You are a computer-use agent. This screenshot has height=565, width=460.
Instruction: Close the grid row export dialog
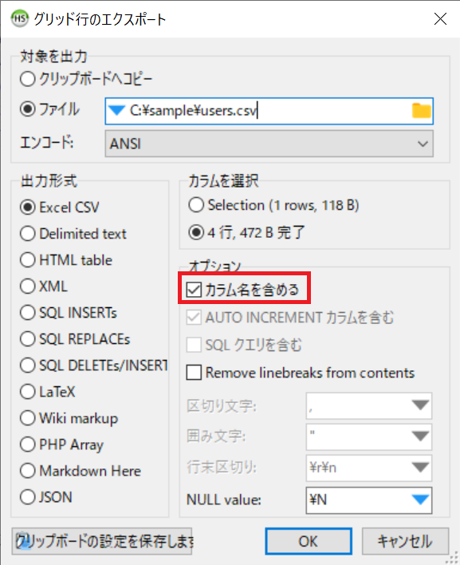[x=440, y=18]
